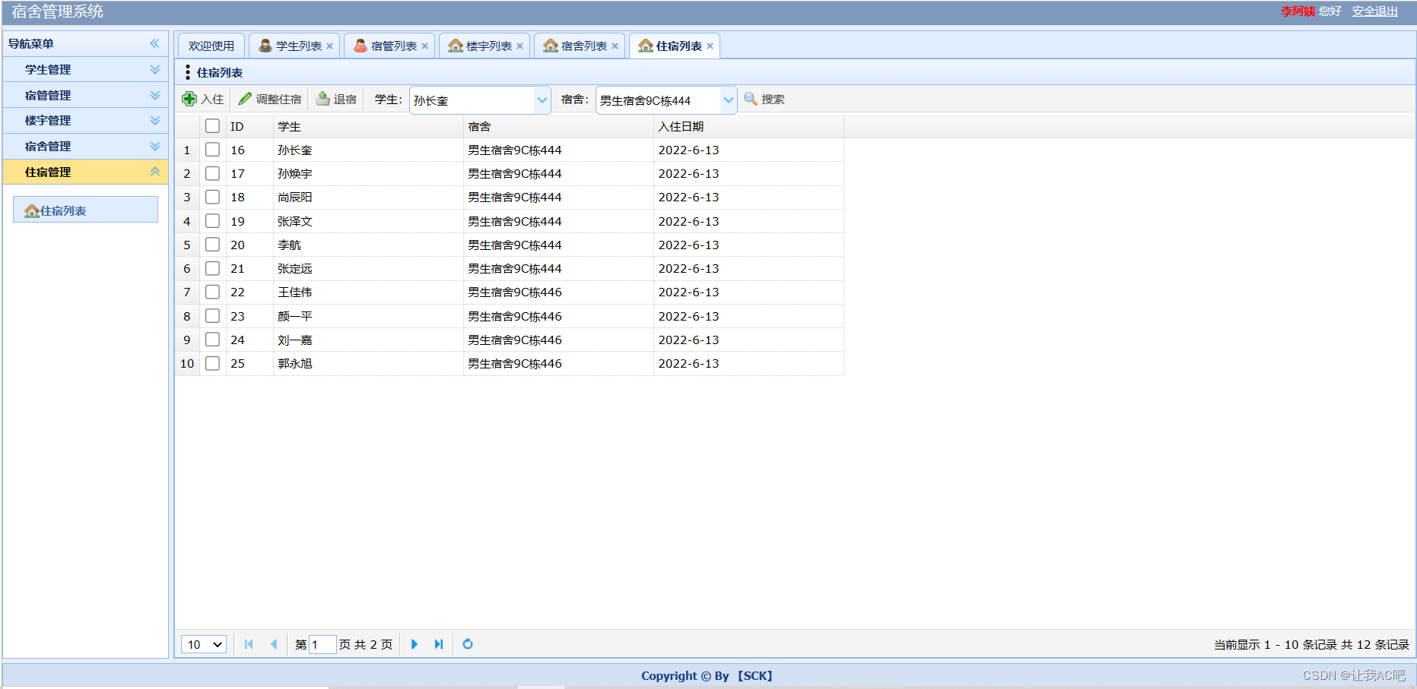Close the 住宿列表 tab
The height and width of the screenshot is (689, 1417).
click(x=710, y=46)
